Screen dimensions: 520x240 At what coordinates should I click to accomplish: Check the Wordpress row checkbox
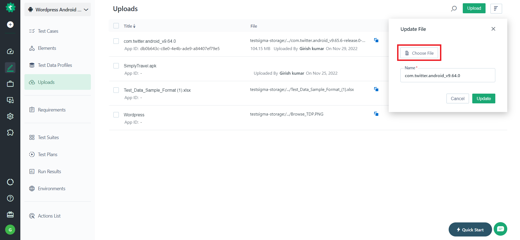pos(116,115)
